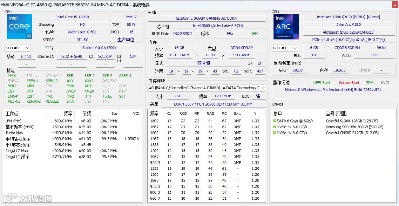Click the Alder Lake-S 601 codename field
The image size is (399, 206).
pyautogui.click(x=82, y=32)
